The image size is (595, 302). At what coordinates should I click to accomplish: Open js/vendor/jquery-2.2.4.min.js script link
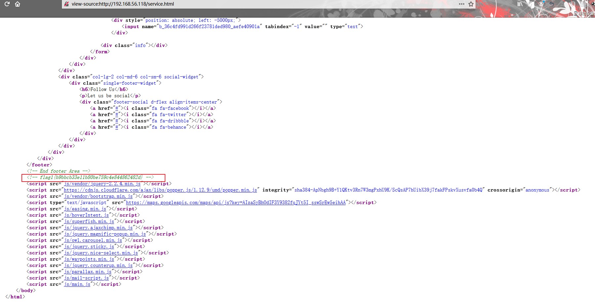tap(103, 184)
